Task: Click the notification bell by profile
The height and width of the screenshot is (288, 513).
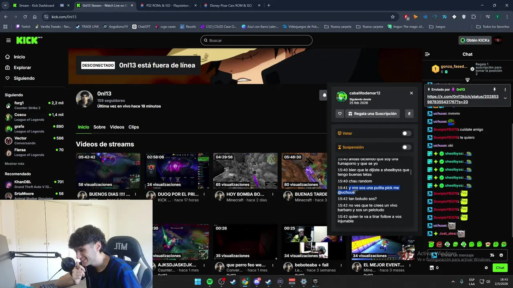Action: pos(324,95)
